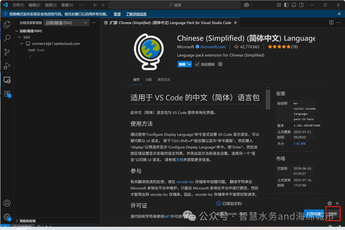
Task: Click the Visual Studio Code logo
Action: coord(5,5)
